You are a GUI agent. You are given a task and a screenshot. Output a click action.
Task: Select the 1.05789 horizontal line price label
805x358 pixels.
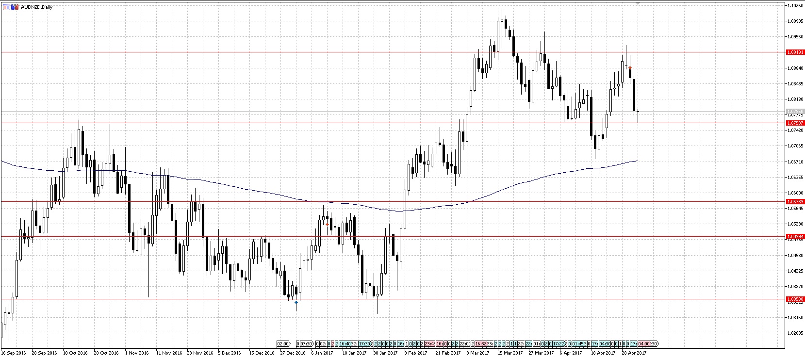point(795,201)
